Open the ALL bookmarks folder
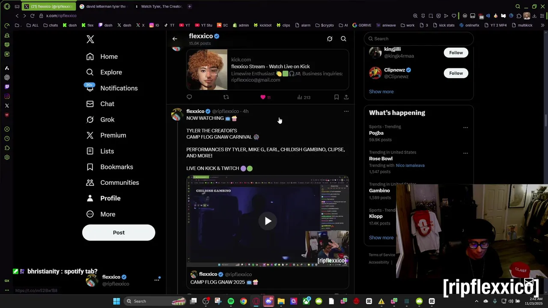The width and height of the screenshot is (548, 308). [32, 25]
